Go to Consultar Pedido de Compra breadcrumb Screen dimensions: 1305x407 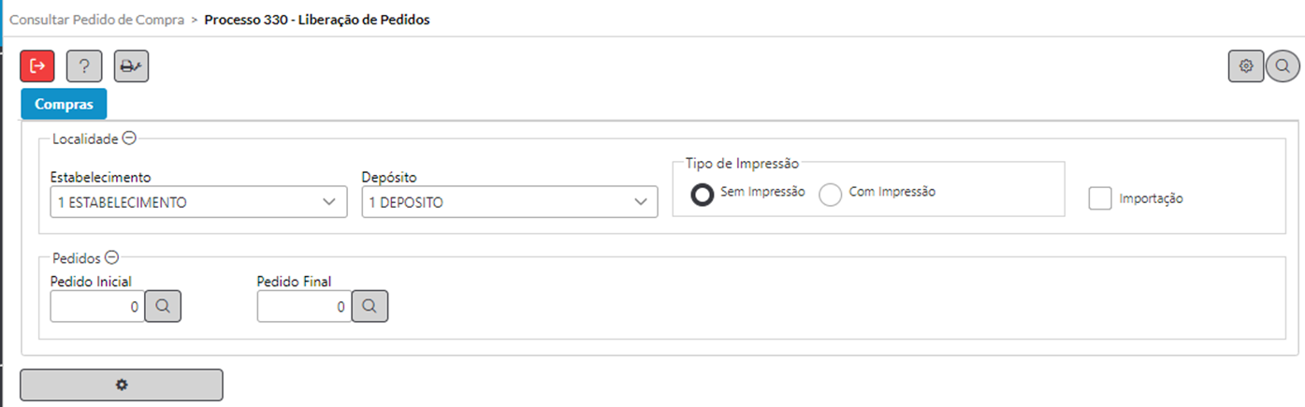(96, 19)
